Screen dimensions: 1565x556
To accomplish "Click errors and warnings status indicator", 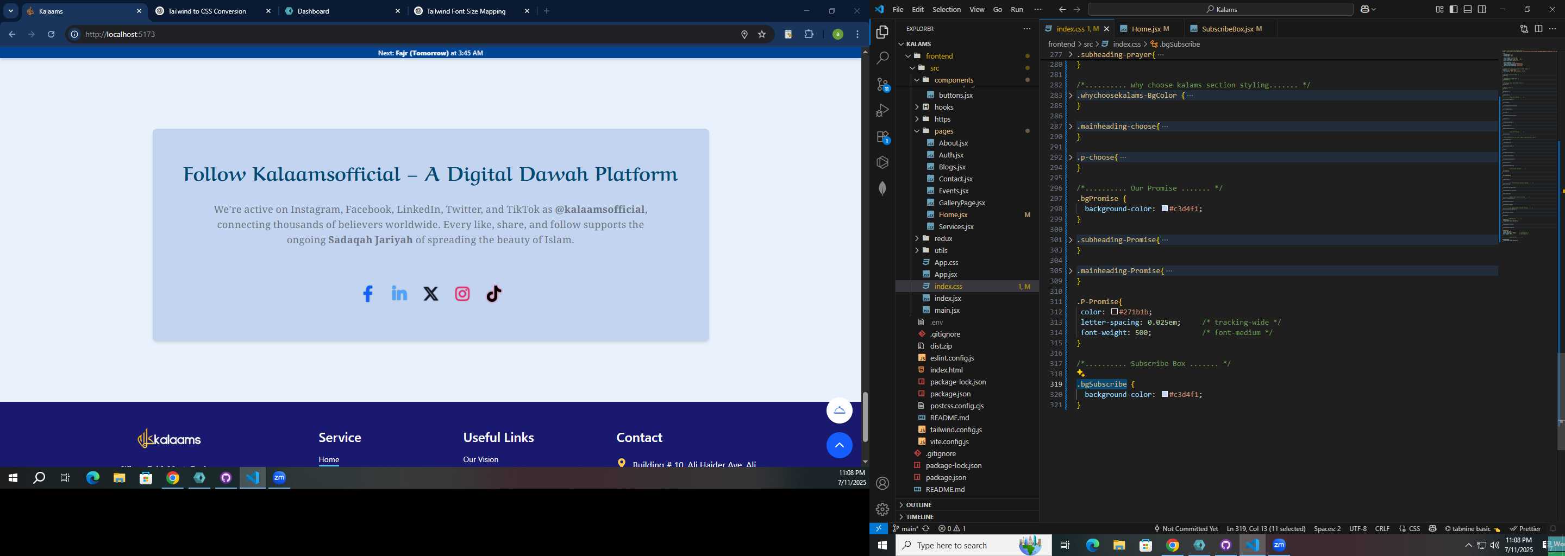I will tap(952, 529).
